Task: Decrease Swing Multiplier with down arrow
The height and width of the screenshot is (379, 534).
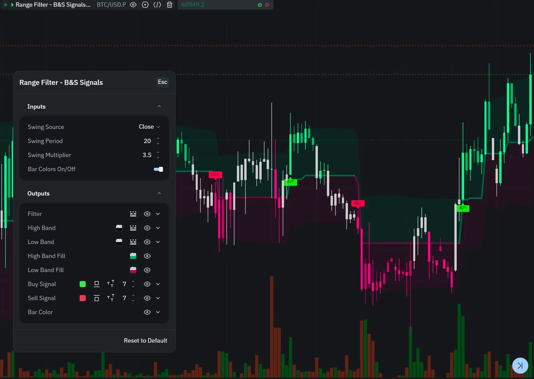Action: [x=158, y=157]
